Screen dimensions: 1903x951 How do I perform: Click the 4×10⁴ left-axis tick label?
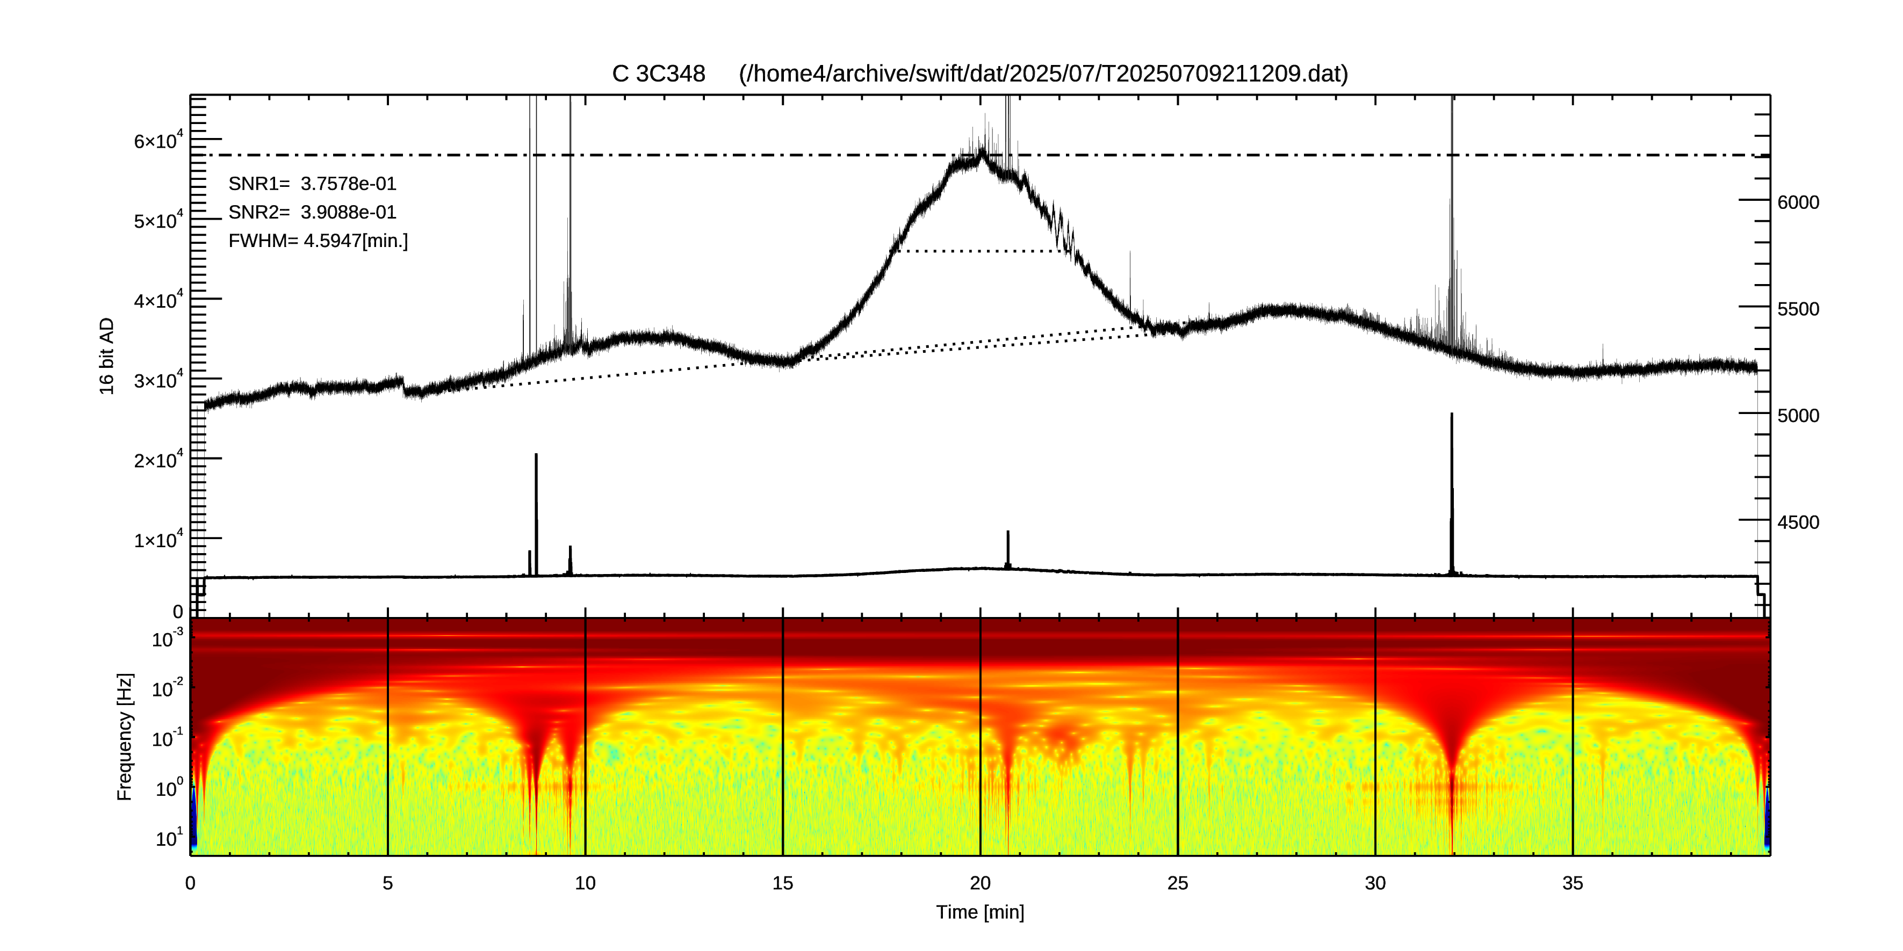pyautogui.click(x=158, y=300)
